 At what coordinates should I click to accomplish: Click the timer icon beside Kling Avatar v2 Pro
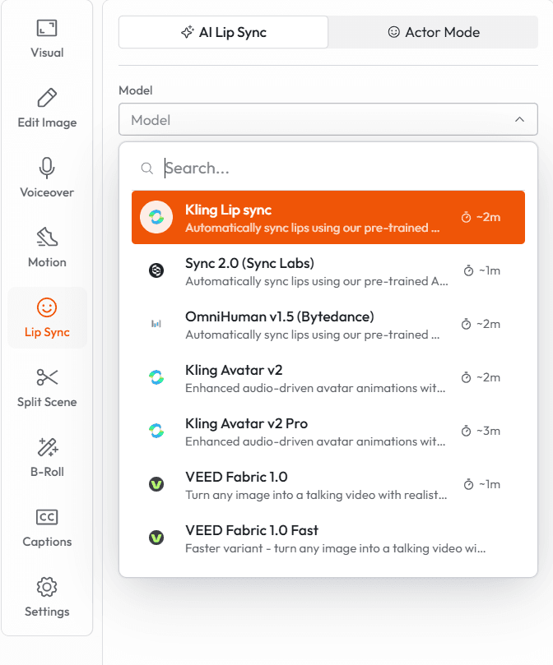coord(466,431)
